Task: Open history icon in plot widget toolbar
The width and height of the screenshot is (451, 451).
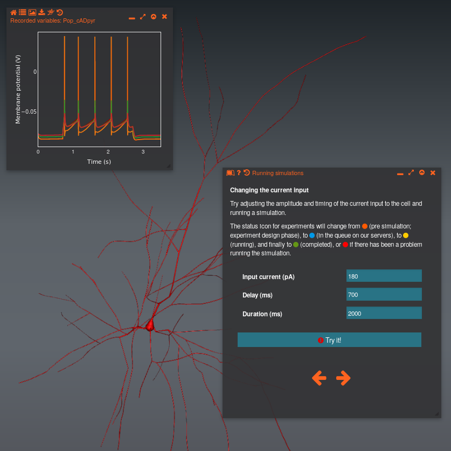Action: coord(60,12)
